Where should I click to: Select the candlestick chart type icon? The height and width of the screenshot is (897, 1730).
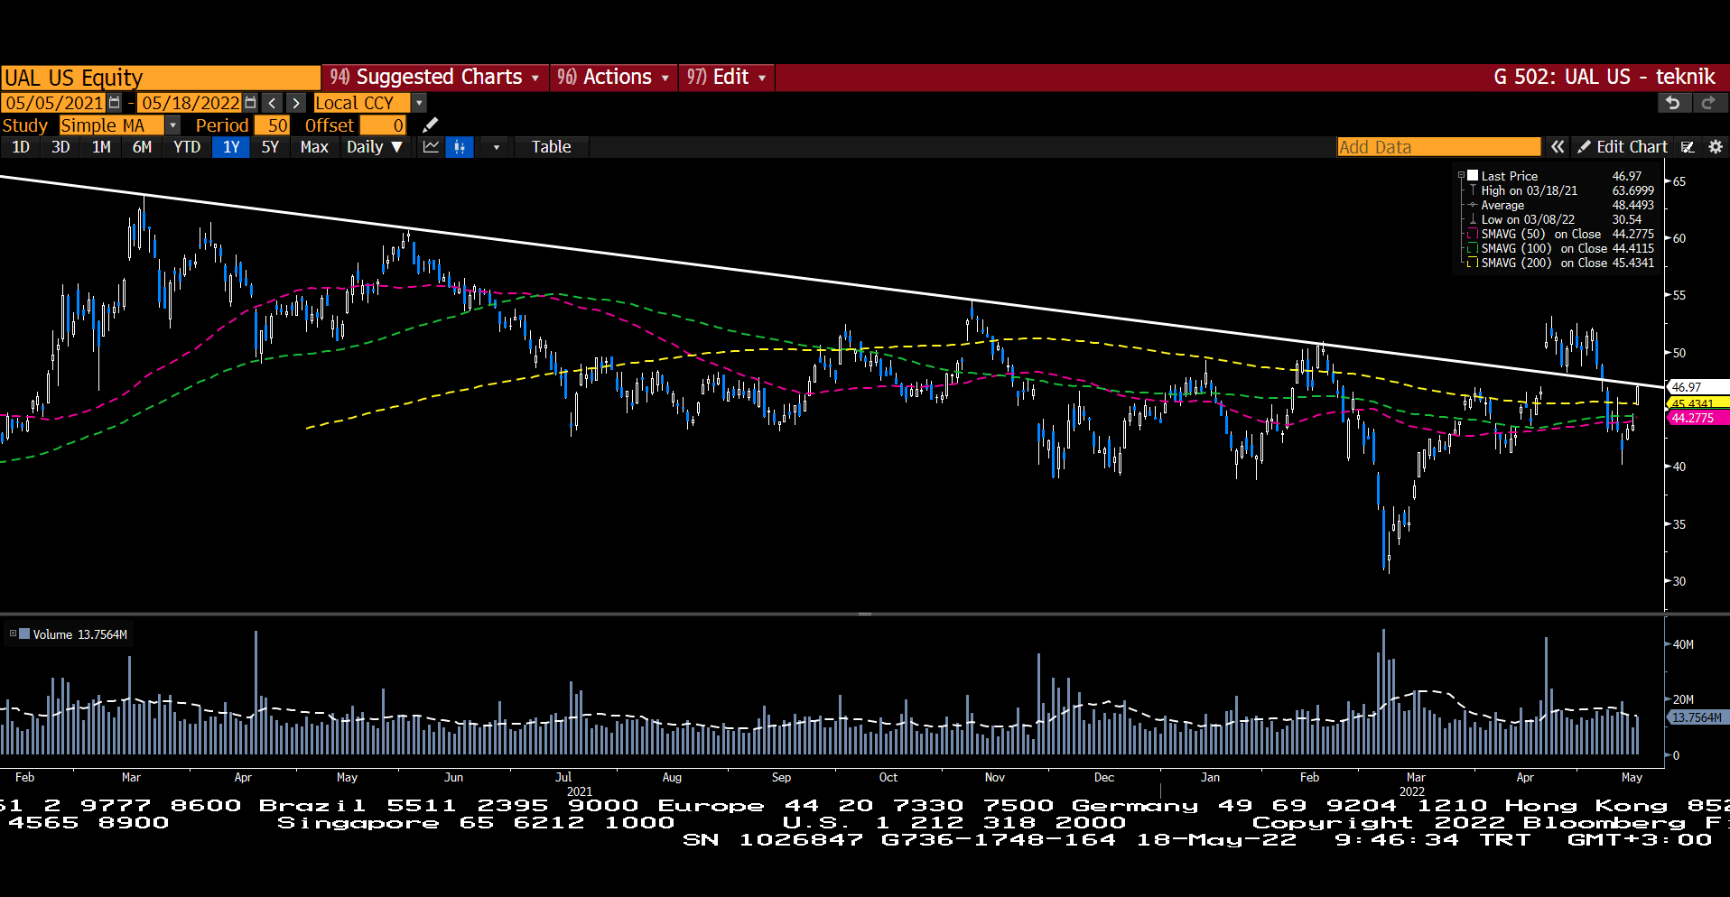point(460,146)
